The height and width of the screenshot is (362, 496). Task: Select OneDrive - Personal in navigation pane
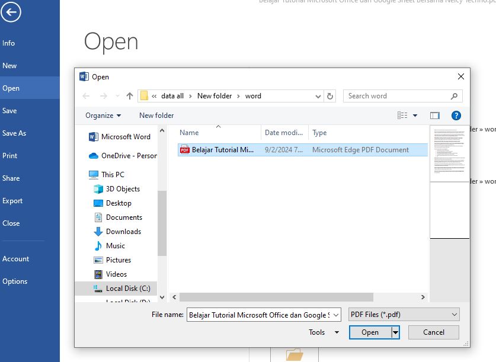(123, 156)
